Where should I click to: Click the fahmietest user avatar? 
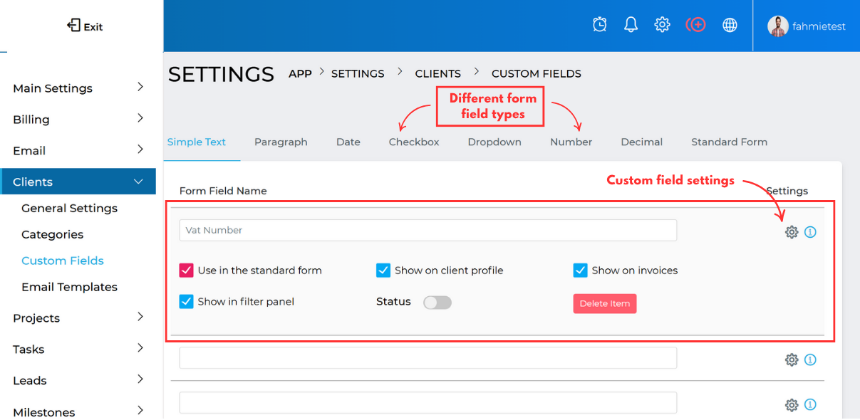[778, 26]
